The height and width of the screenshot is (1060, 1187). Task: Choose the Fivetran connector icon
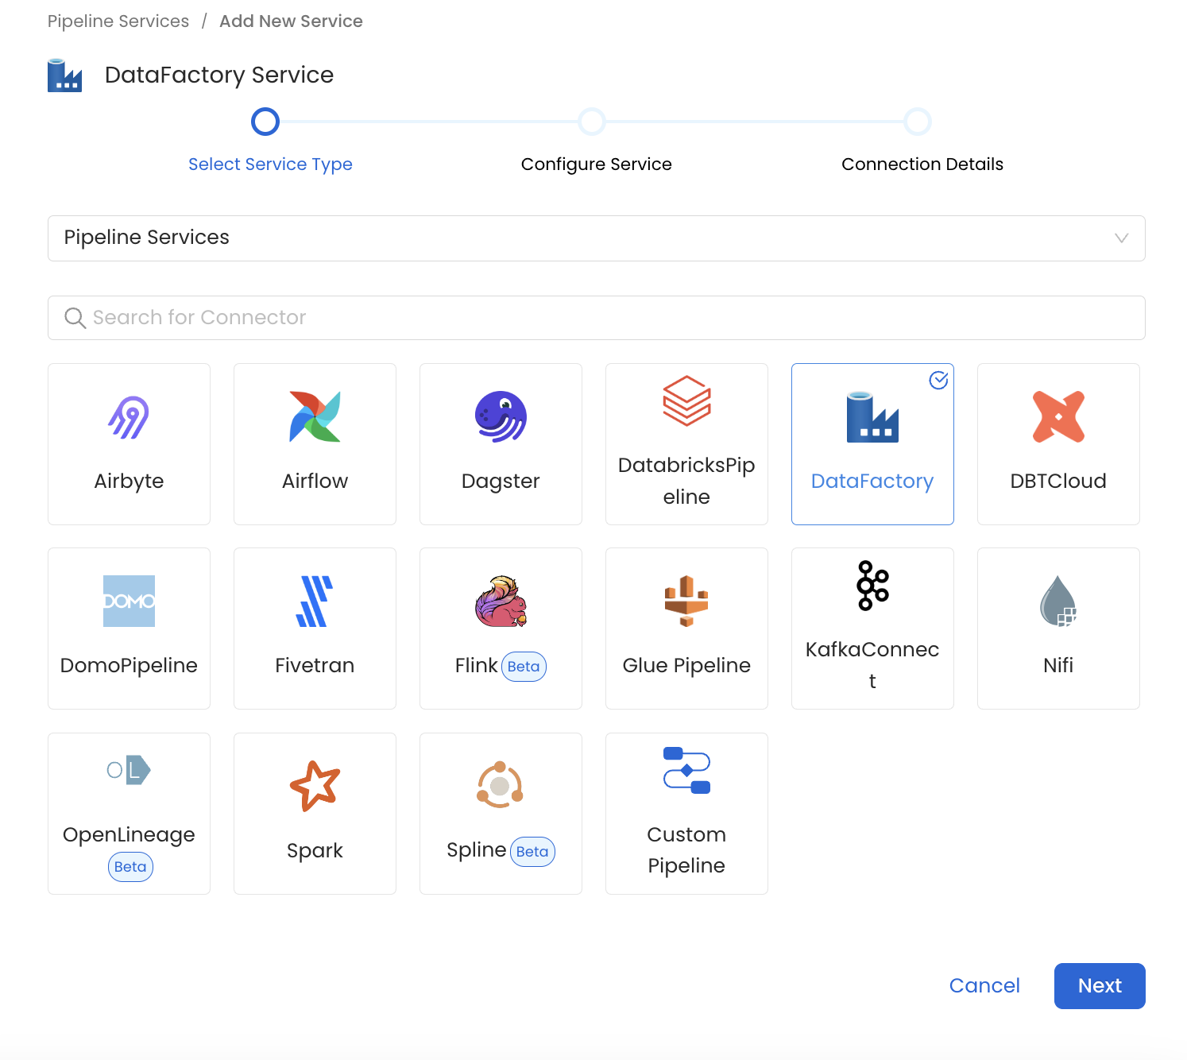click(x=315, y=602)
